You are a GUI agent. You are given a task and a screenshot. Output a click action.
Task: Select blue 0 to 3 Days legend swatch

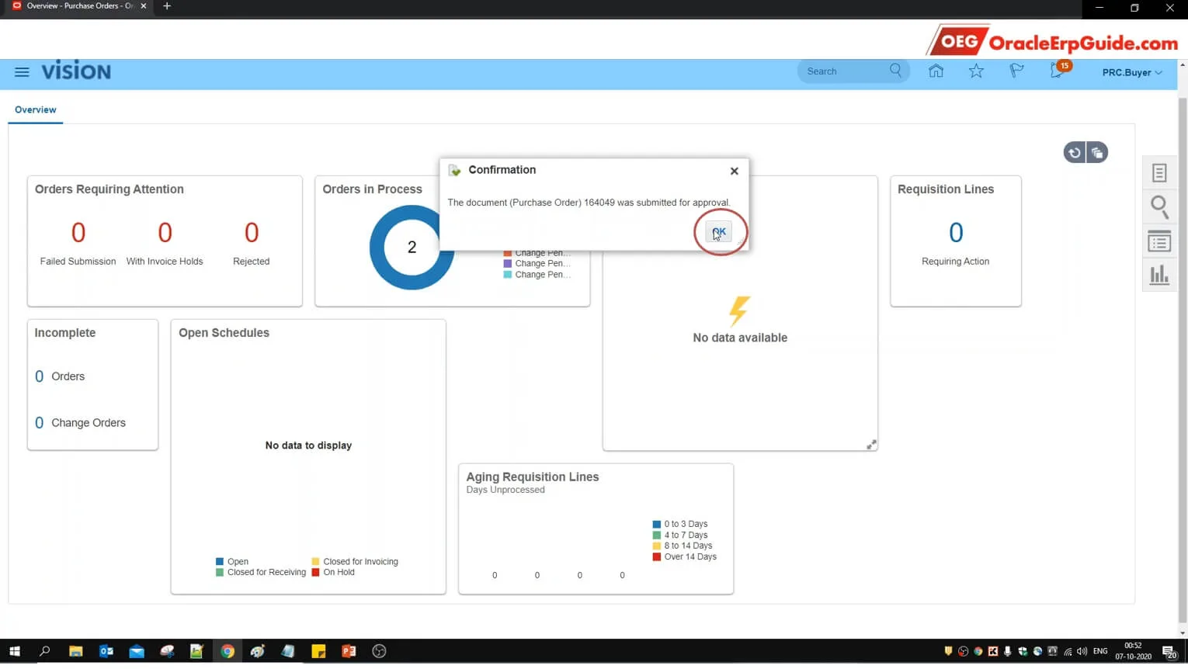657,525
